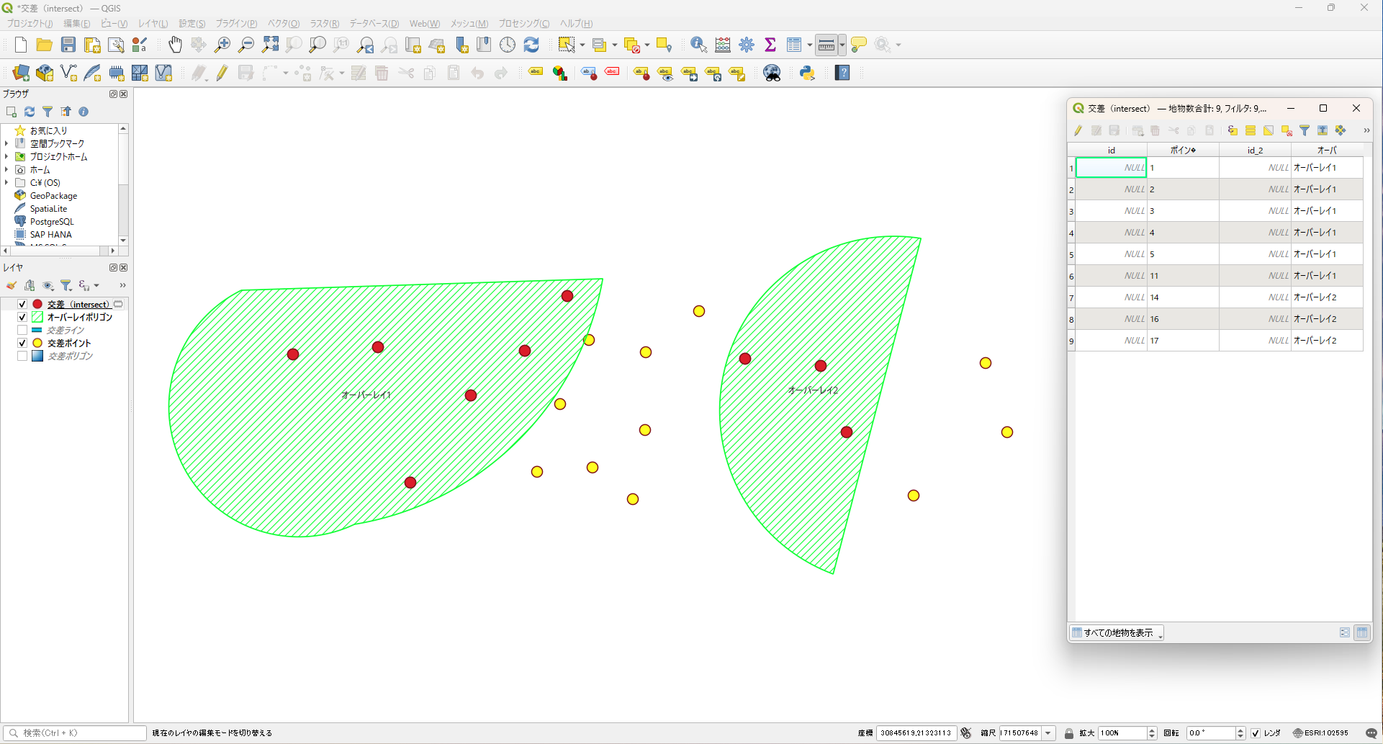Uncheck the オーバーレイポリゴン layer visibility

22,317
